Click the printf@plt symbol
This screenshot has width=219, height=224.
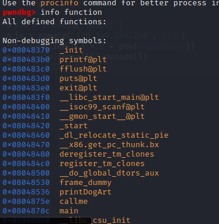[83, 60]
